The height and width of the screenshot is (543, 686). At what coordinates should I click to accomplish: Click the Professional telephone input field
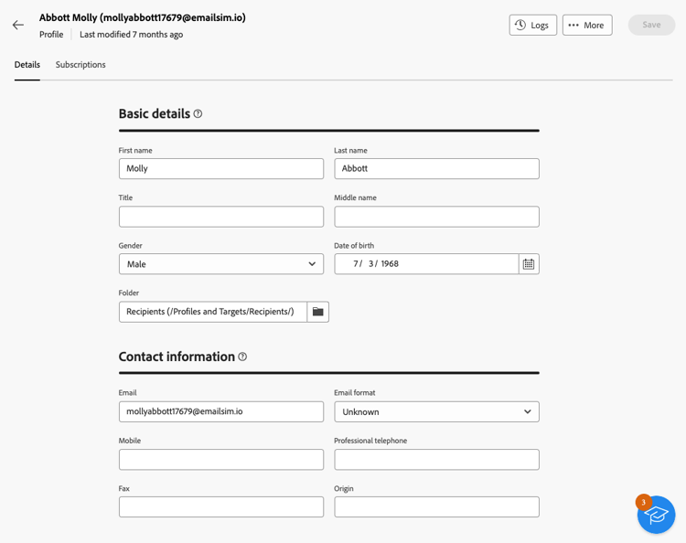(436, 460)
